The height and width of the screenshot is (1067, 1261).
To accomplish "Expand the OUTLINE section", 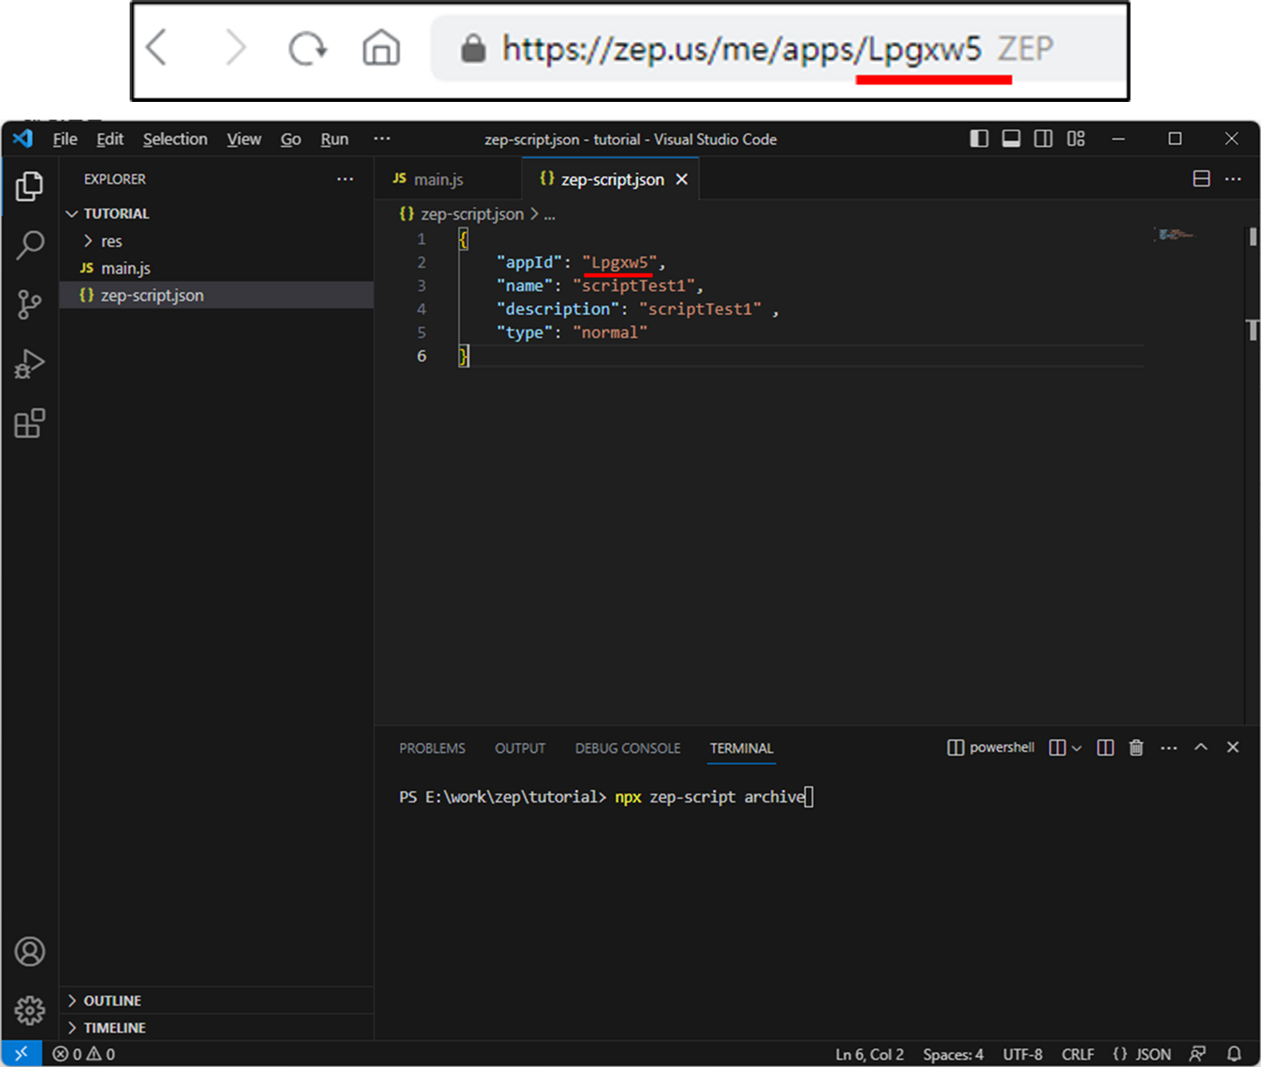I will pos(216,1000).
